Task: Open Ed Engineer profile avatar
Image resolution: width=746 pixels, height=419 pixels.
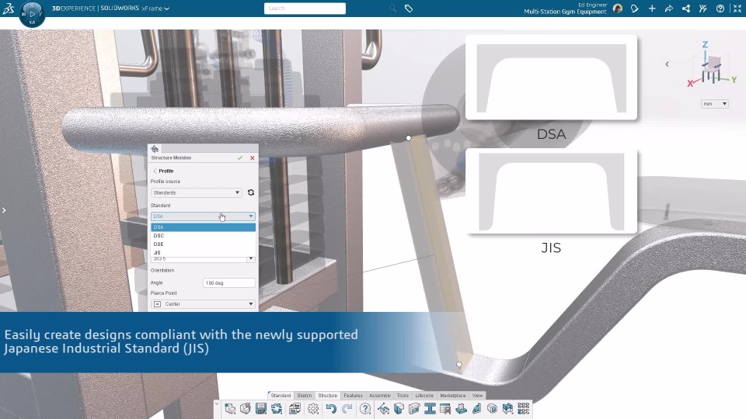Action: click(618, 8)
